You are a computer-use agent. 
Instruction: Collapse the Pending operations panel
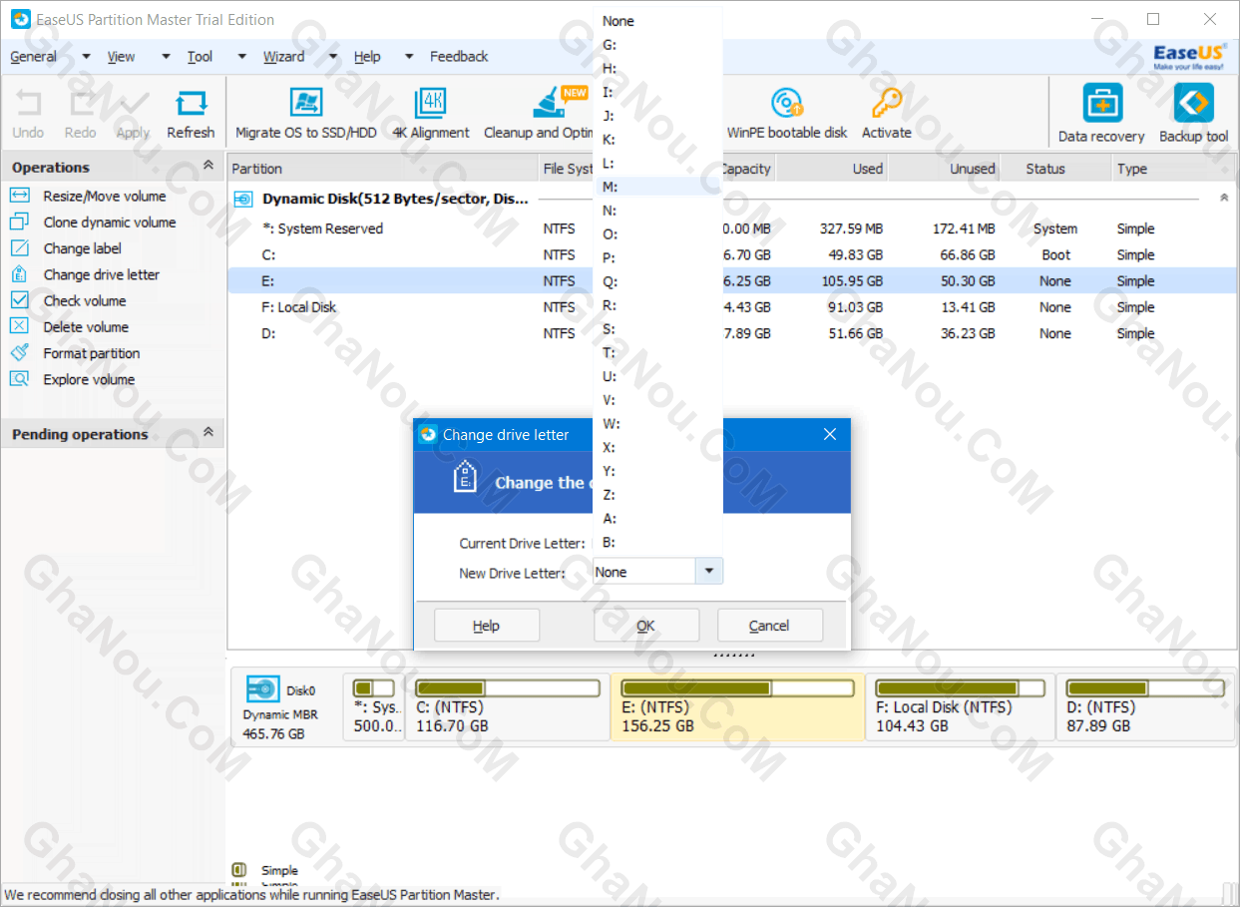coord(207,432)
